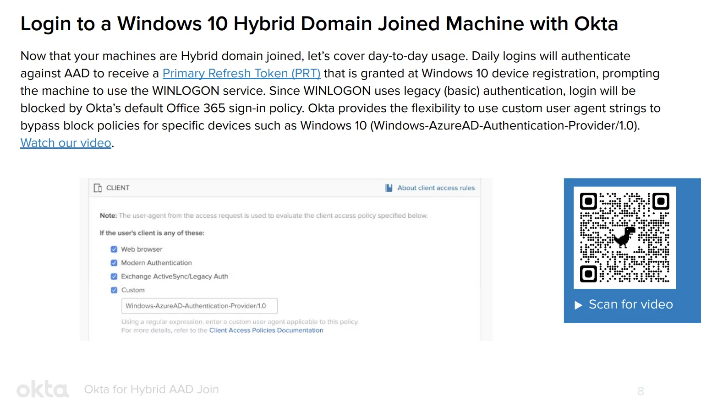701x411 pixels.
Task: Click the Scan for video label
Action: (631, 304)
